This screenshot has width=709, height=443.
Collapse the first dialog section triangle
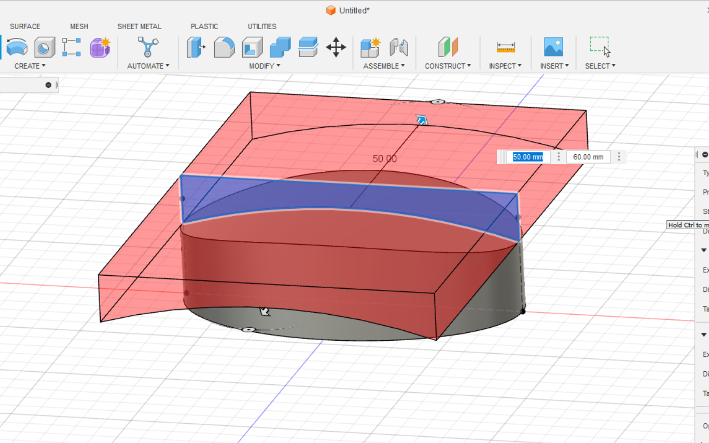tap(704, 250)
